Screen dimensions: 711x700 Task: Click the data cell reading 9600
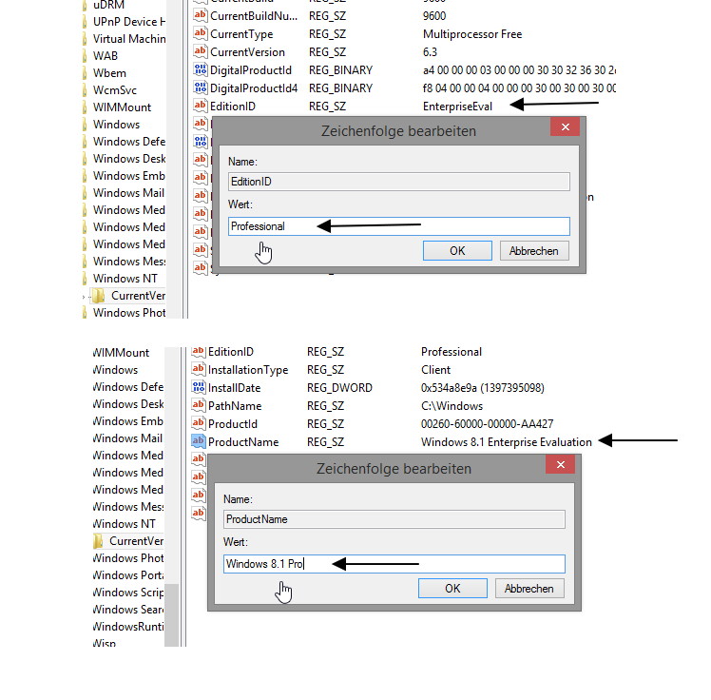click(x=434, y=16)
